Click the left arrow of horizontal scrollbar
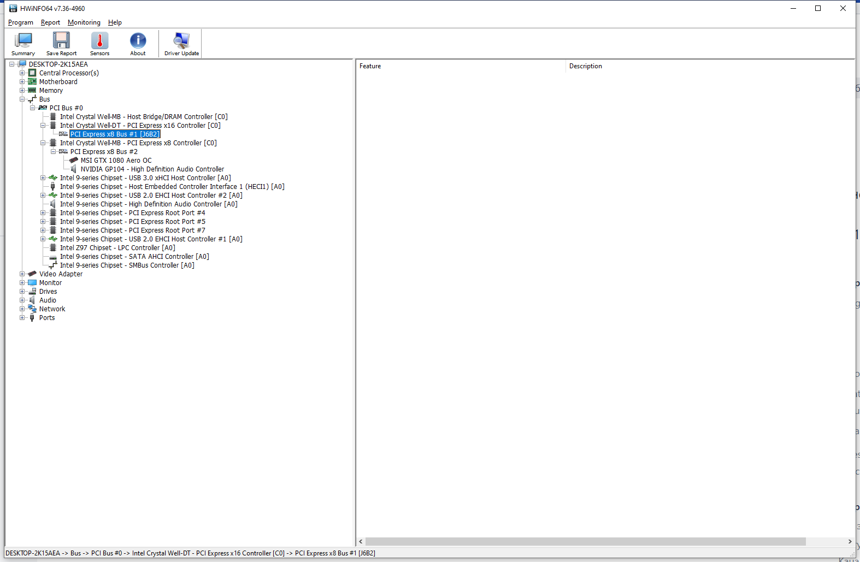This screenshot has width=860, height=562. tap(361, 541)
